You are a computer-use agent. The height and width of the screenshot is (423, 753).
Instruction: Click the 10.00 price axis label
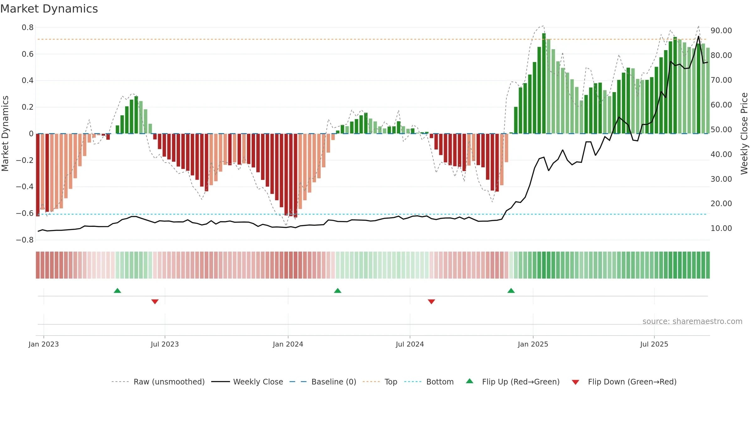pyautogui.click(x=721, y=228)
